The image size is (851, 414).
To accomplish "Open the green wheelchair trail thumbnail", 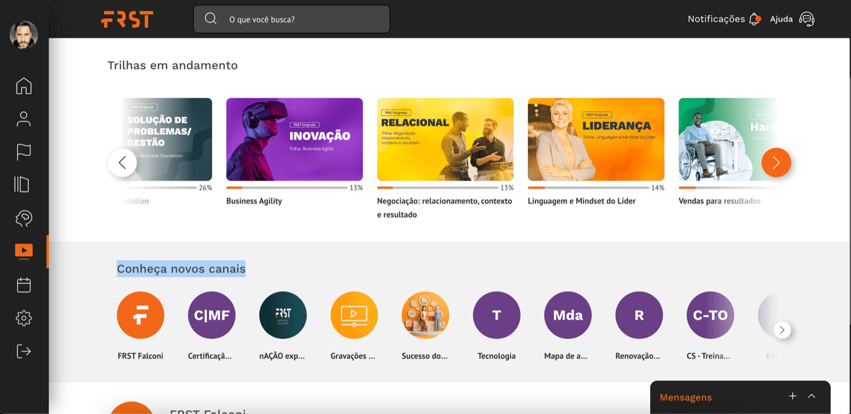I will point(728,139).
